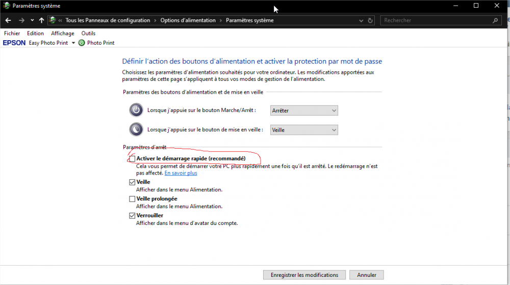Open the mise en veille button dropdown

304,130
